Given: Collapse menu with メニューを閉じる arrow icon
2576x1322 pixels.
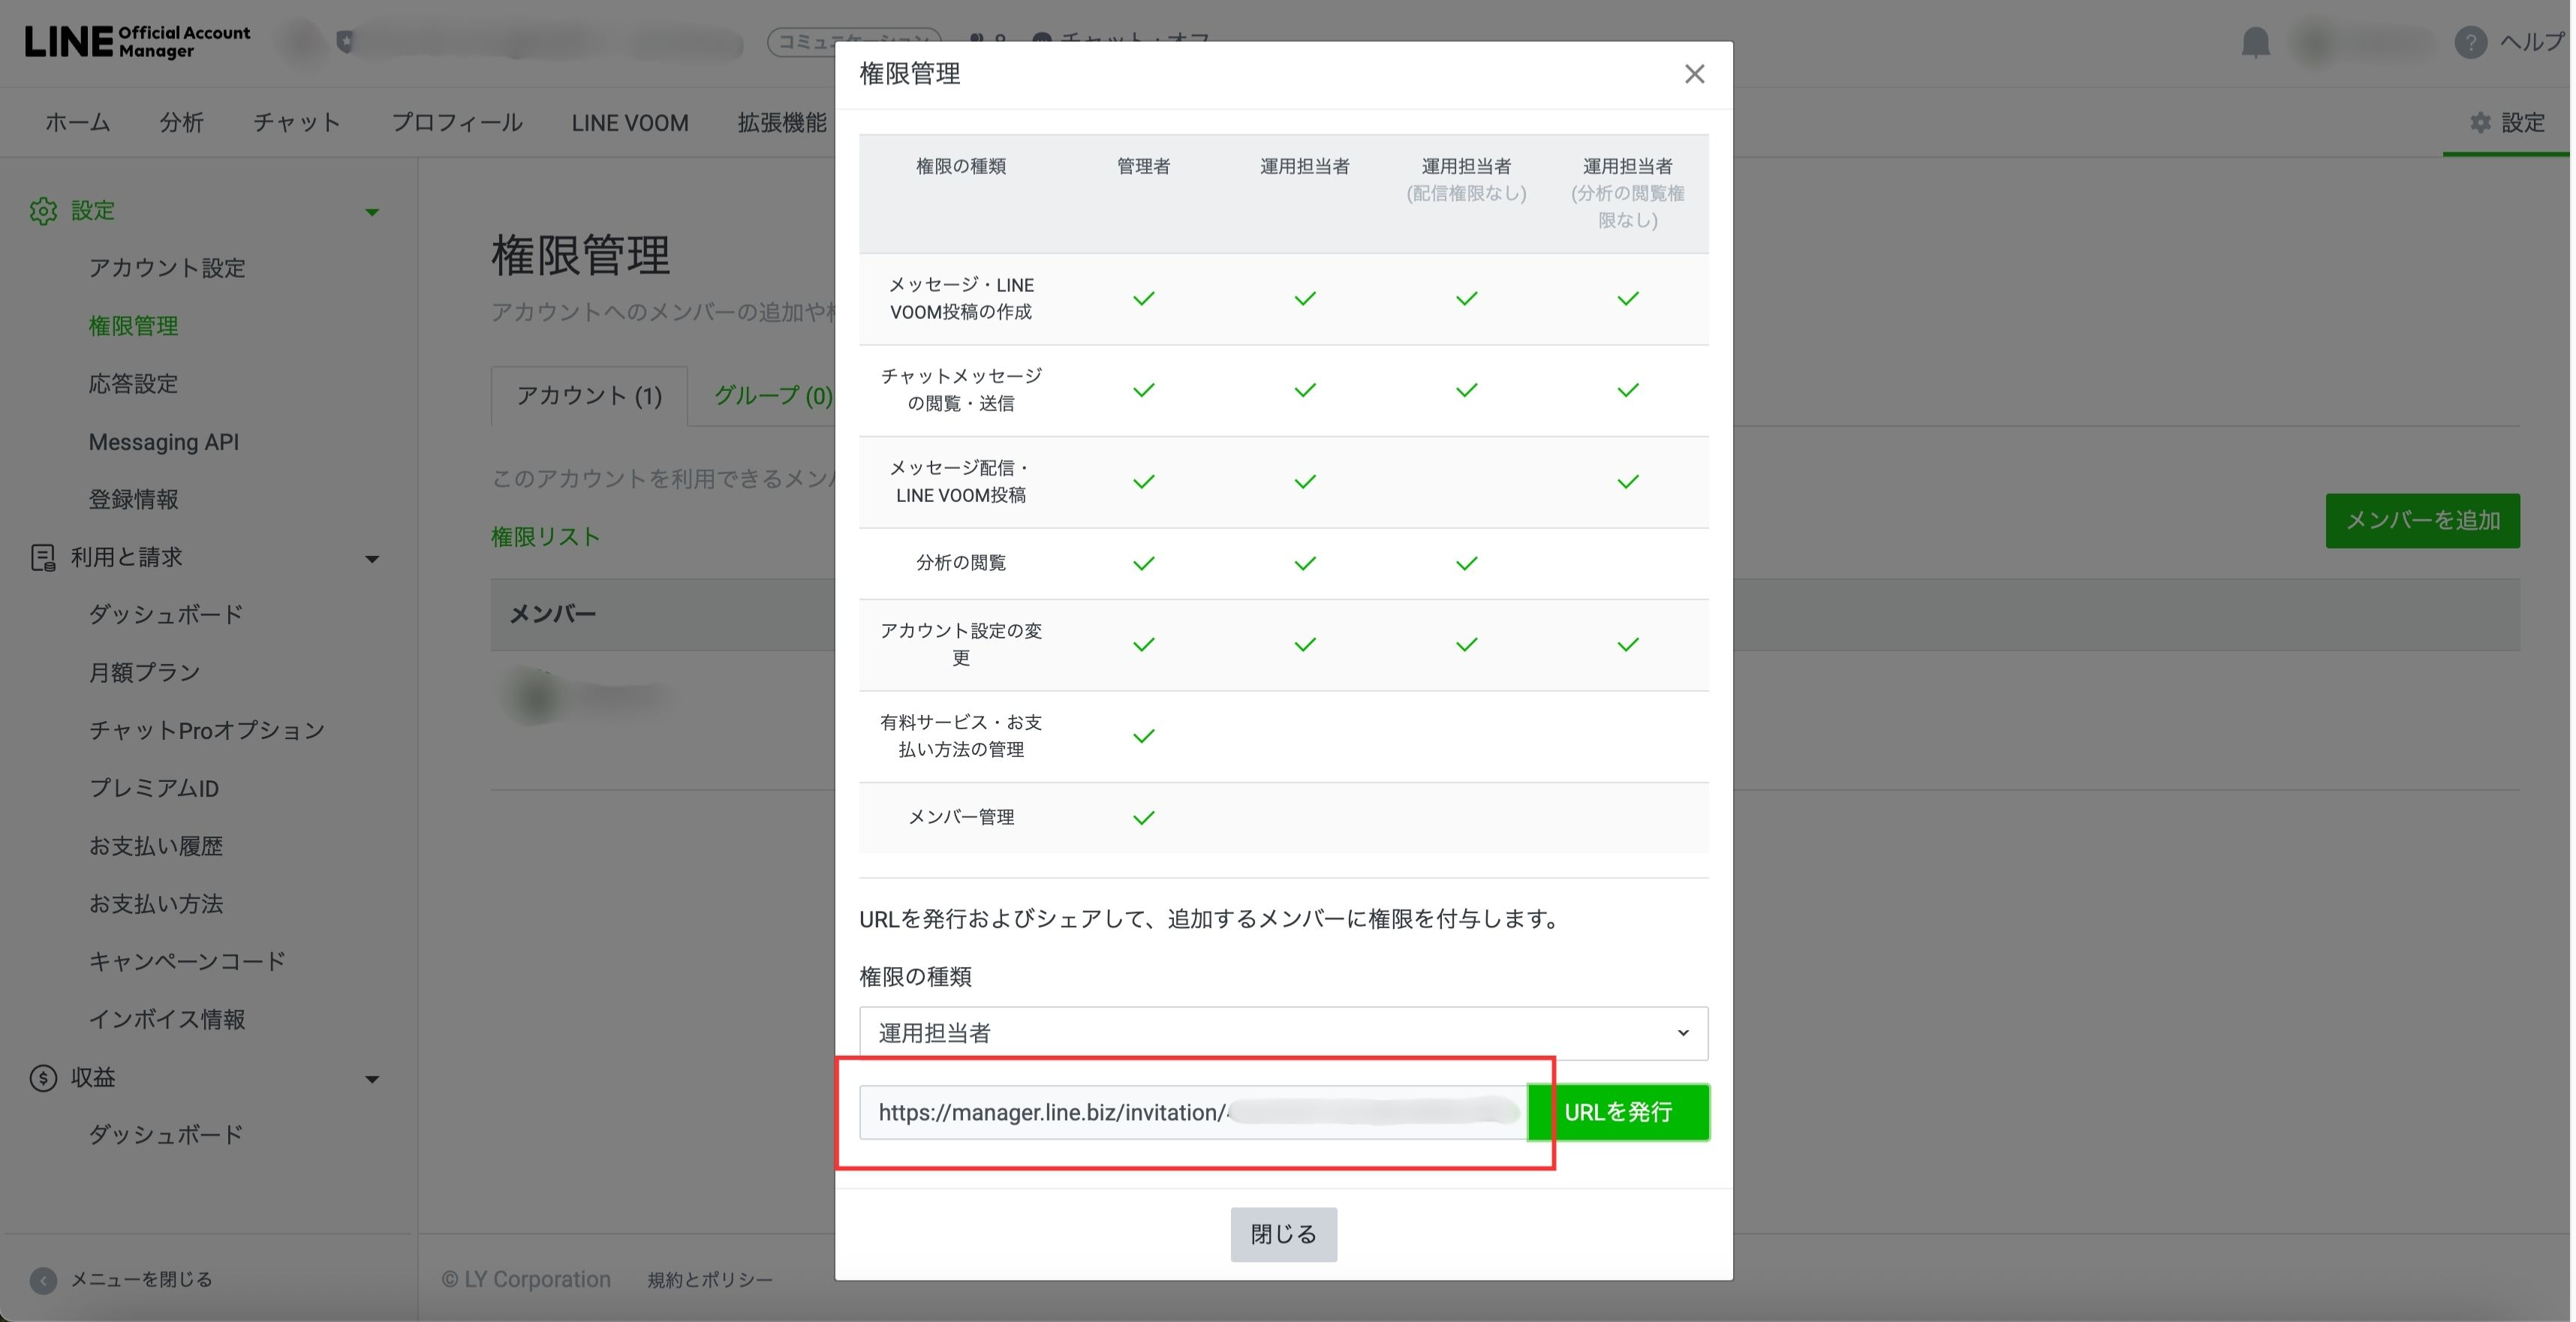Looking at the screenshot, I should (43, 1280).
